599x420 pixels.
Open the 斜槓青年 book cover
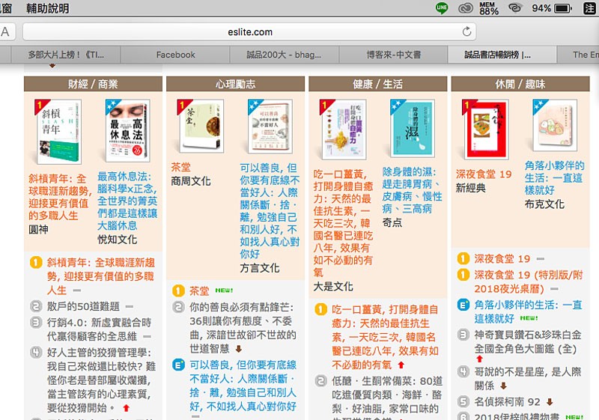[x=58, y=131]
